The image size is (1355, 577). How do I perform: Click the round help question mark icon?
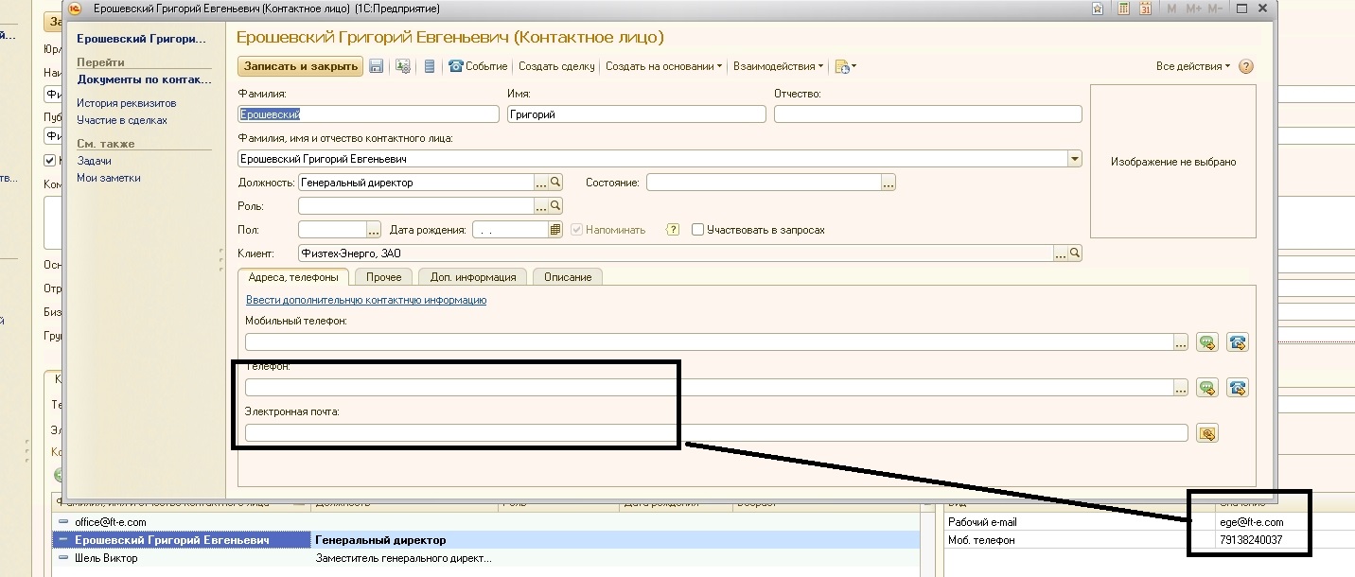(1246, 66)
